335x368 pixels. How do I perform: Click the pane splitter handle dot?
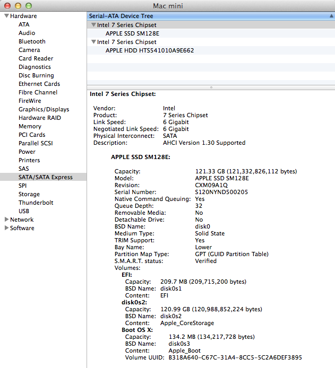211,87
